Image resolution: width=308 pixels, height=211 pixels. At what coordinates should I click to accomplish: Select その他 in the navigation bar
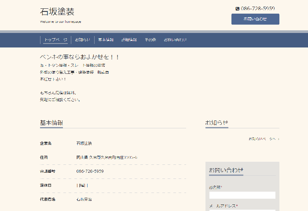coord(150,40)
